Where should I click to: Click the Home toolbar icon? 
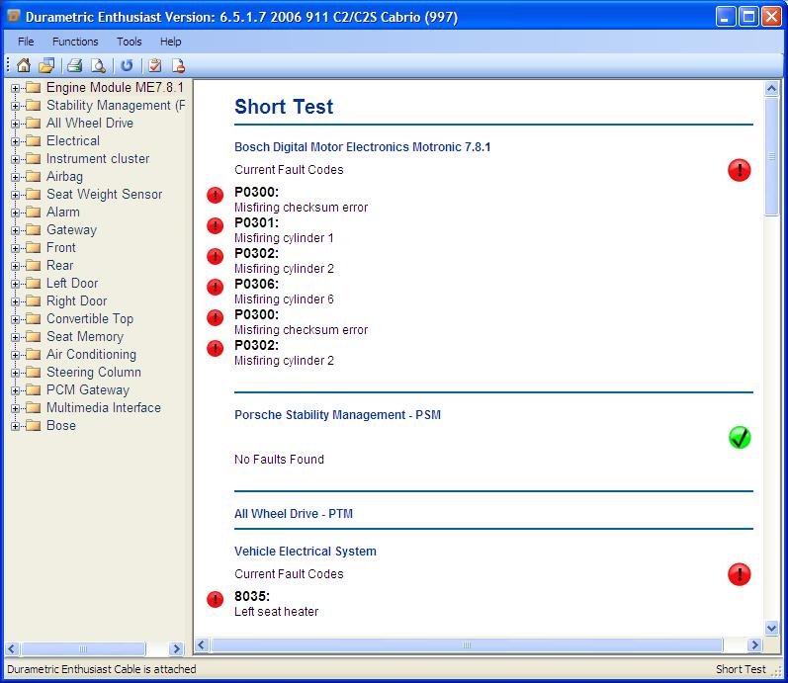click(x=23, y=65)
